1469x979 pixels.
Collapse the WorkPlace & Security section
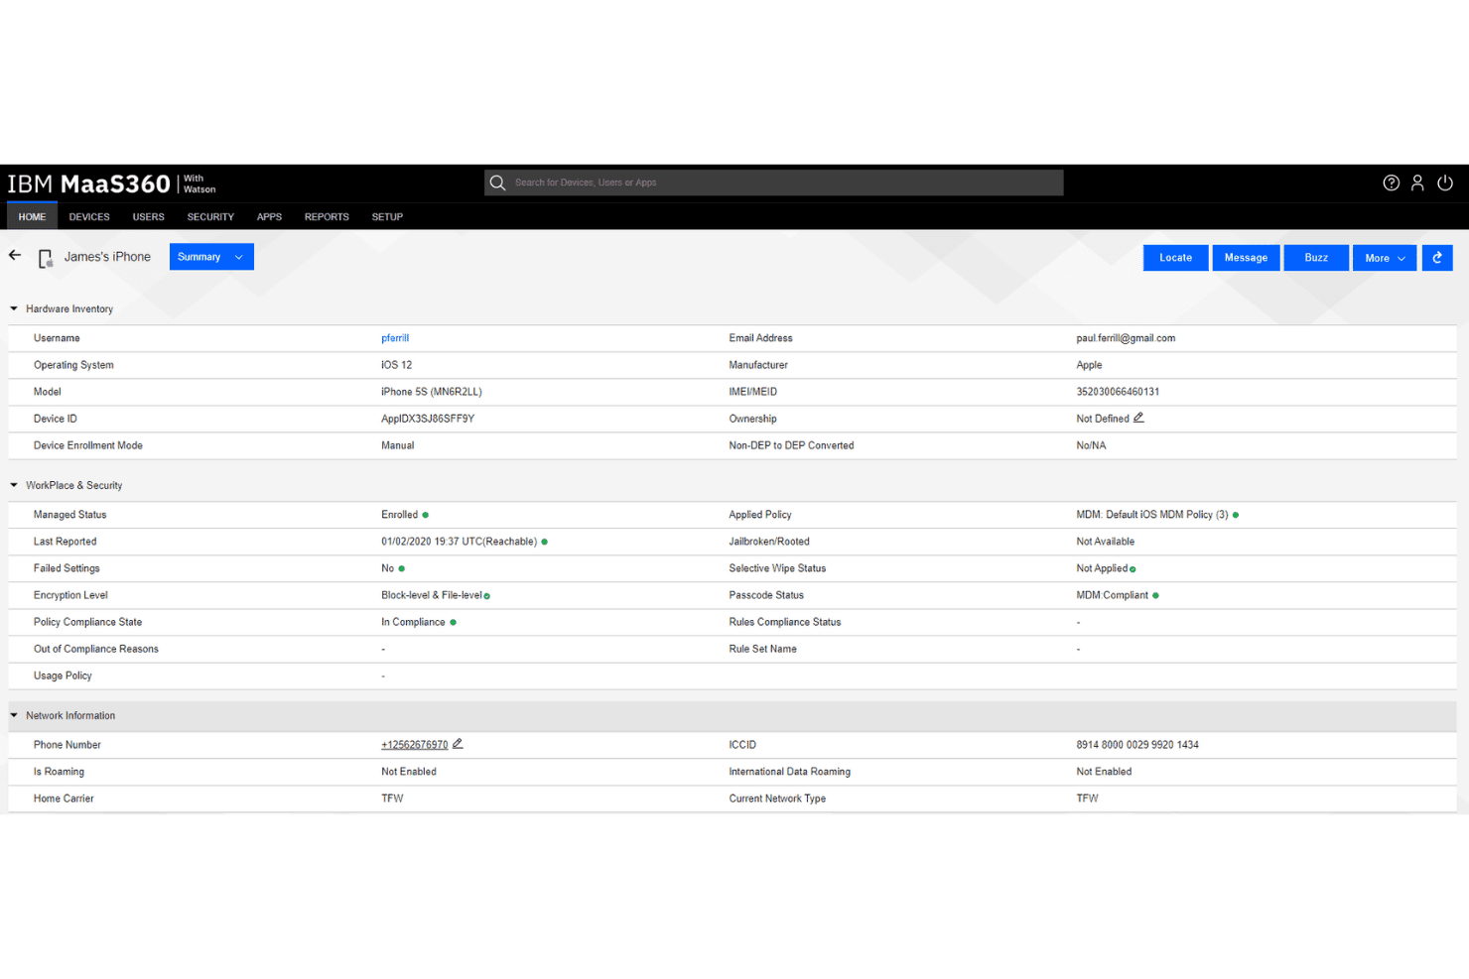(x=14, y=485)
